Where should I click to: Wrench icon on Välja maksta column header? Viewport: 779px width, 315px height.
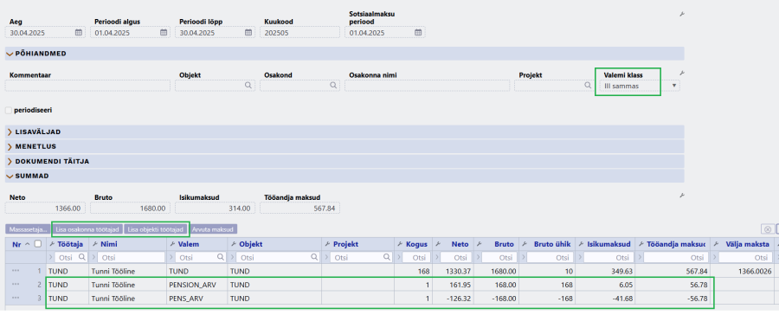(x=717, y=244)
